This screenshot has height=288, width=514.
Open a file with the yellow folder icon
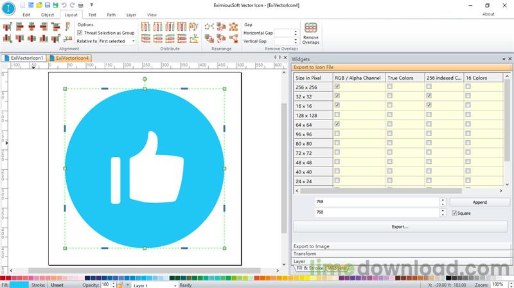click(39, 5)
